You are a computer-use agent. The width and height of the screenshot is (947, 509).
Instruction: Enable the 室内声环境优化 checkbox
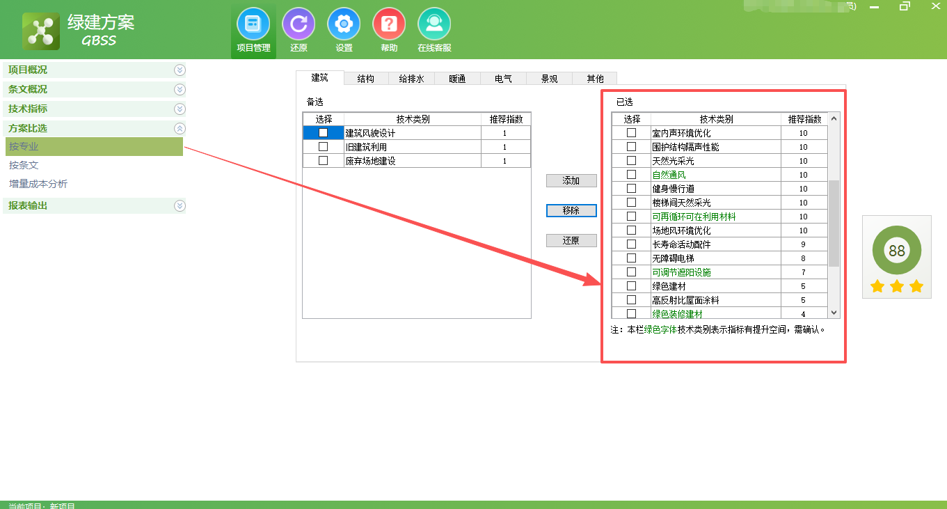631,132
